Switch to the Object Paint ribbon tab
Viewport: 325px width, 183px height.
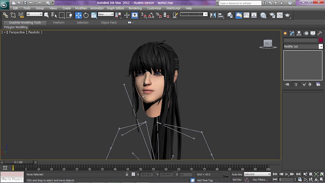[x=109, y=22]
